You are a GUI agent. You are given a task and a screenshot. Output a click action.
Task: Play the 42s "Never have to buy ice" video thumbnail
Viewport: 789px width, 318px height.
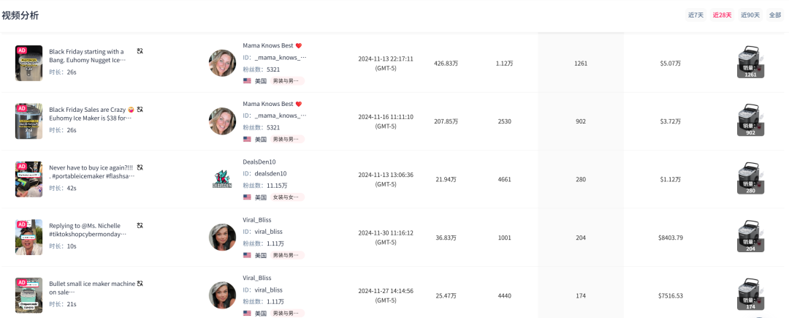click(28, 179)
